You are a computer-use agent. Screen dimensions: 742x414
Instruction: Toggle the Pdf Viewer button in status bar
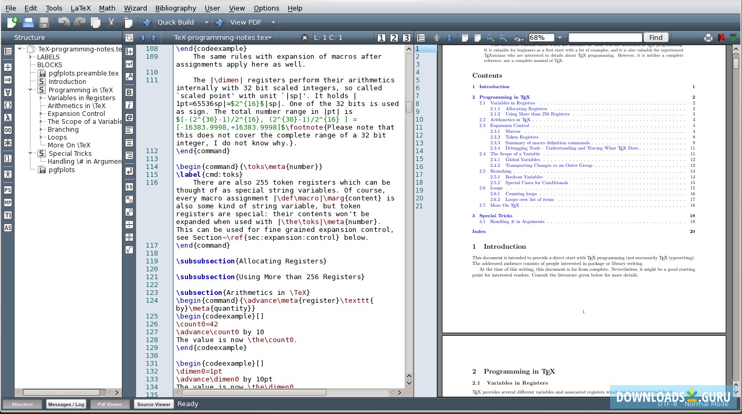coord(110,404)
